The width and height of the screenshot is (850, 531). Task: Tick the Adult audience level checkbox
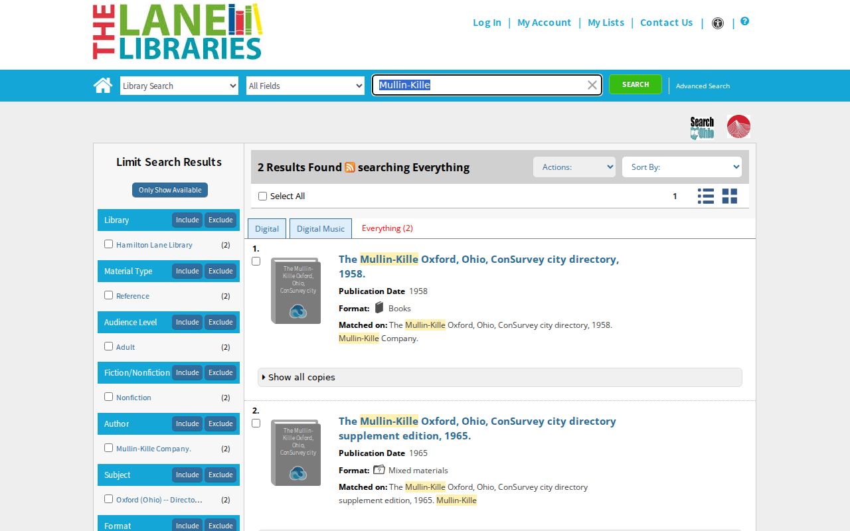(x=108, y=346)
